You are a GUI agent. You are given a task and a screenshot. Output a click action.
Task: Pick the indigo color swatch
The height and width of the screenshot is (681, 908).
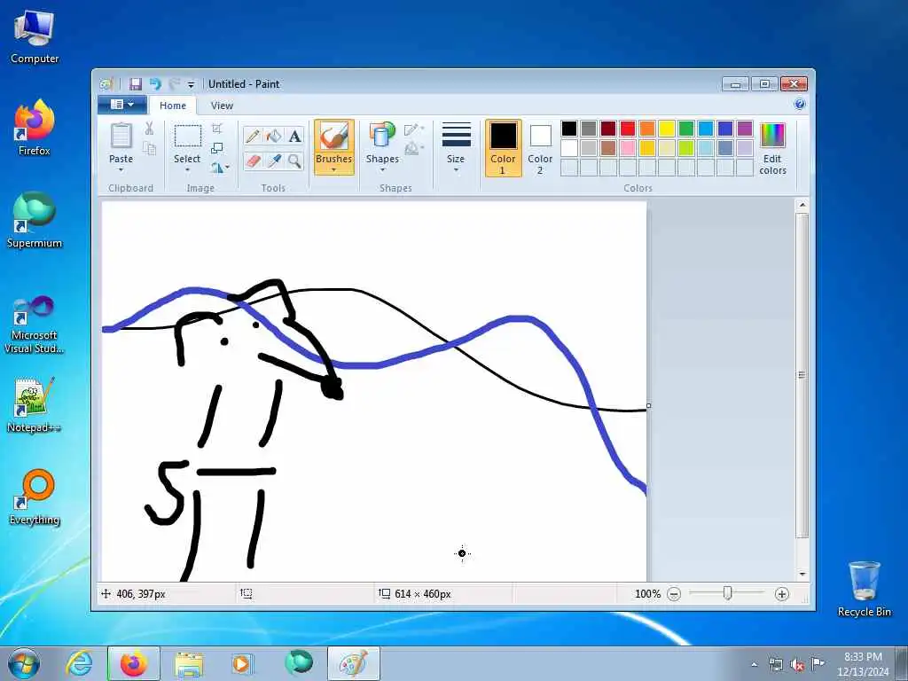click(725, 129)
